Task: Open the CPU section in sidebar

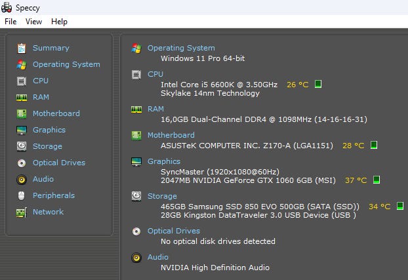Action: (x=41, y=81)
